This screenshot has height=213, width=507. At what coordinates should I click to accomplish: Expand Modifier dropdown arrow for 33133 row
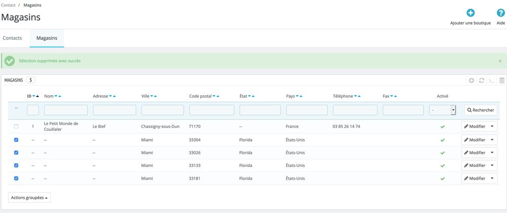[492, 165]
